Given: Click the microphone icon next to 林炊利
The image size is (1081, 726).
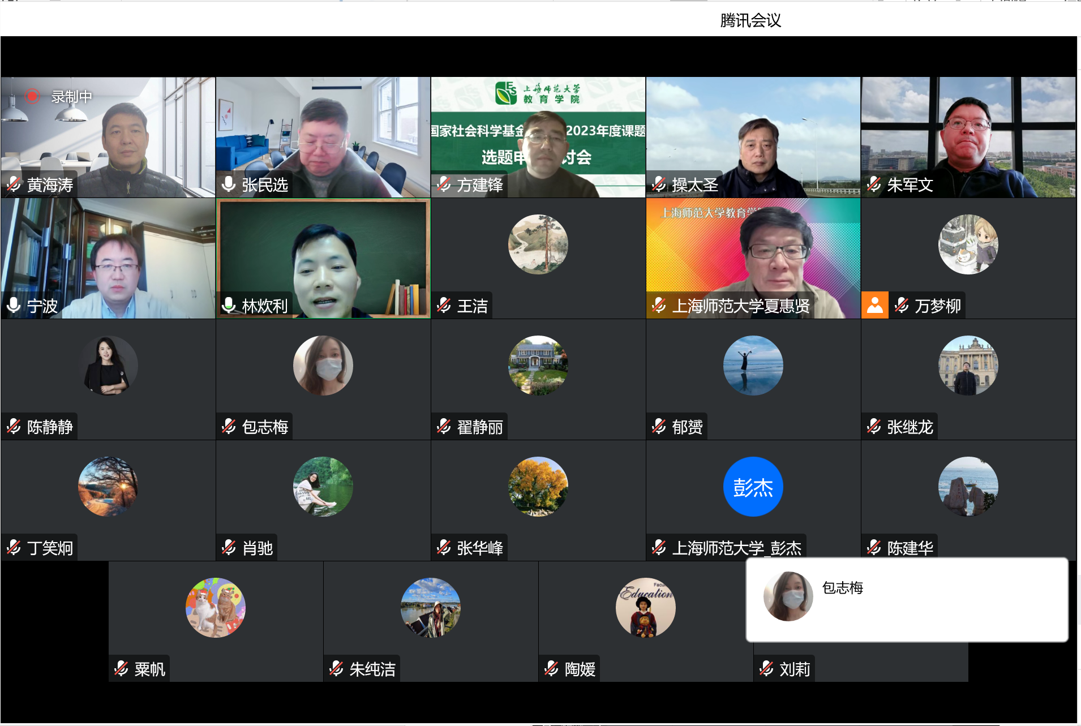Looking at the screenshot, I should pyautogui.click(x=229, y=306).
